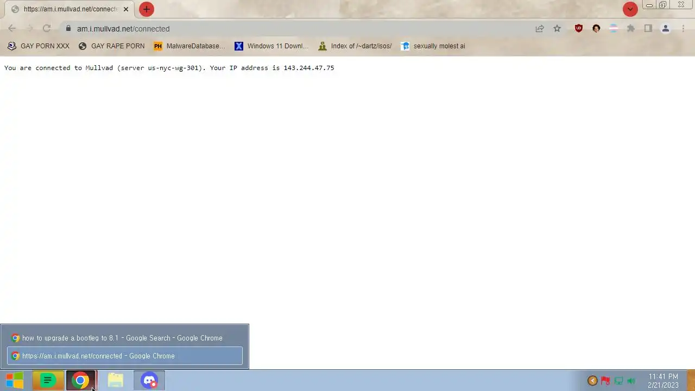Open a new tab with the red plus button
The height and width of the screenshot is (391, 695).
[146, 9]
